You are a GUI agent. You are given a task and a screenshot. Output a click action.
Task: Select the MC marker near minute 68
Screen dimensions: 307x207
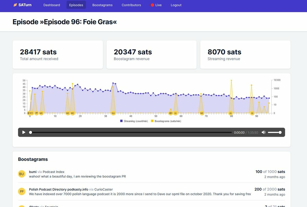202,113
